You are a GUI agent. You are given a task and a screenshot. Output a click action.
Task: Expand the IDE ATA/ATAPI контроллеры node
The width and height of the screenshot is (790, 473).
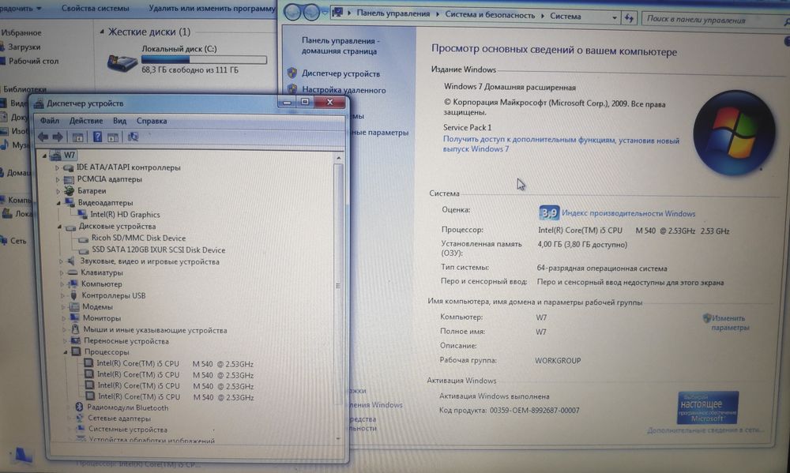[57, 167]
